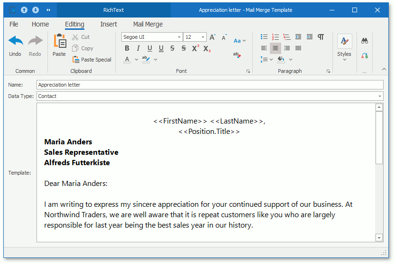Click the Clear Formatting eraser icon
The image size is (395, 265).
237,55
